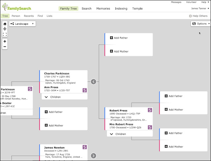Select the Lists sub-tab
211x161 pixels.
49,16
